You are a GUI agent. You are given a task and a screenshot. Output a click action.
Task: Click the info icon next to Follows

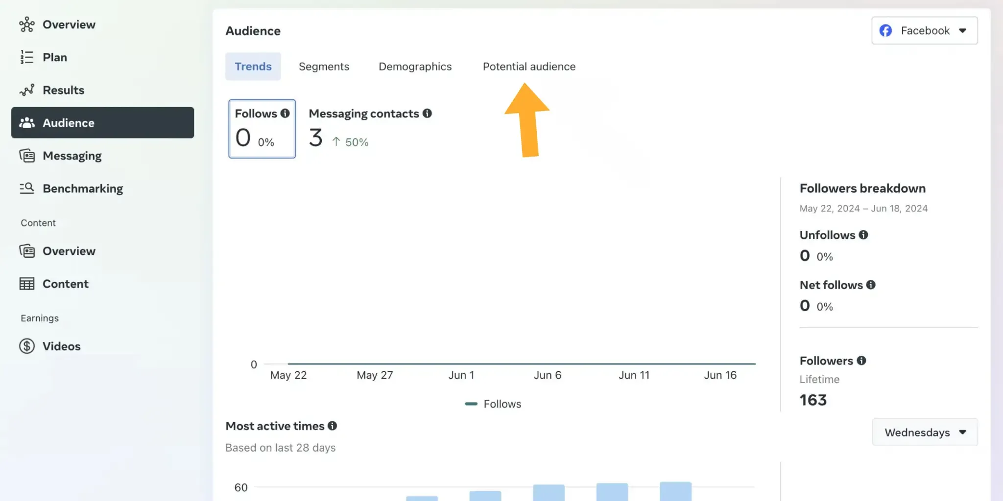point(285,114)
